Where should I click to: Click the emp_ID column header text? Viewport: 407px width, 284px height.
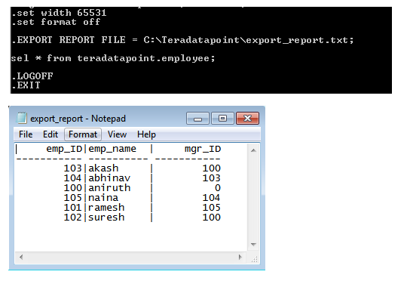pyautogui.click(x=64, y=149)
